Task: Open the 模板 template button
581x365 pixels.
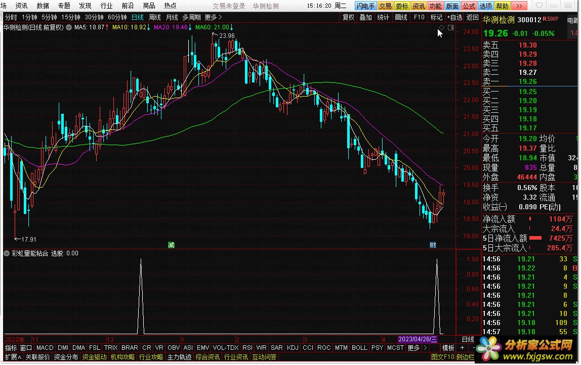Action: click(x=448, y=348)
